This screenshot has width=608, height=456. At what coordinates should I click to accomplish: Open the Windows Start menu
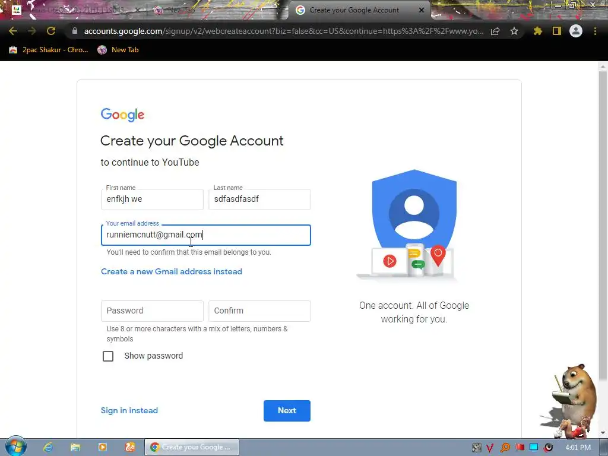point(15,447)
